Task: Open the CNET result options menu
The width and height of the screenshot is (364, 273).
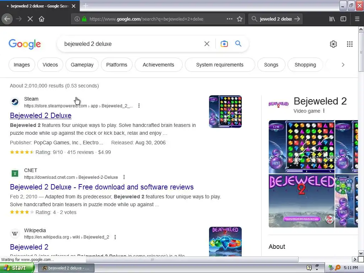Action: click(124, 177)
